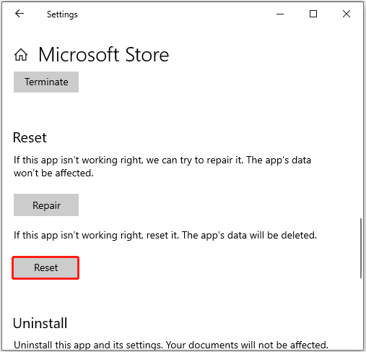Go back using the arrow icon
This screenshot has height=352, width=366.
tap(19, 14)
